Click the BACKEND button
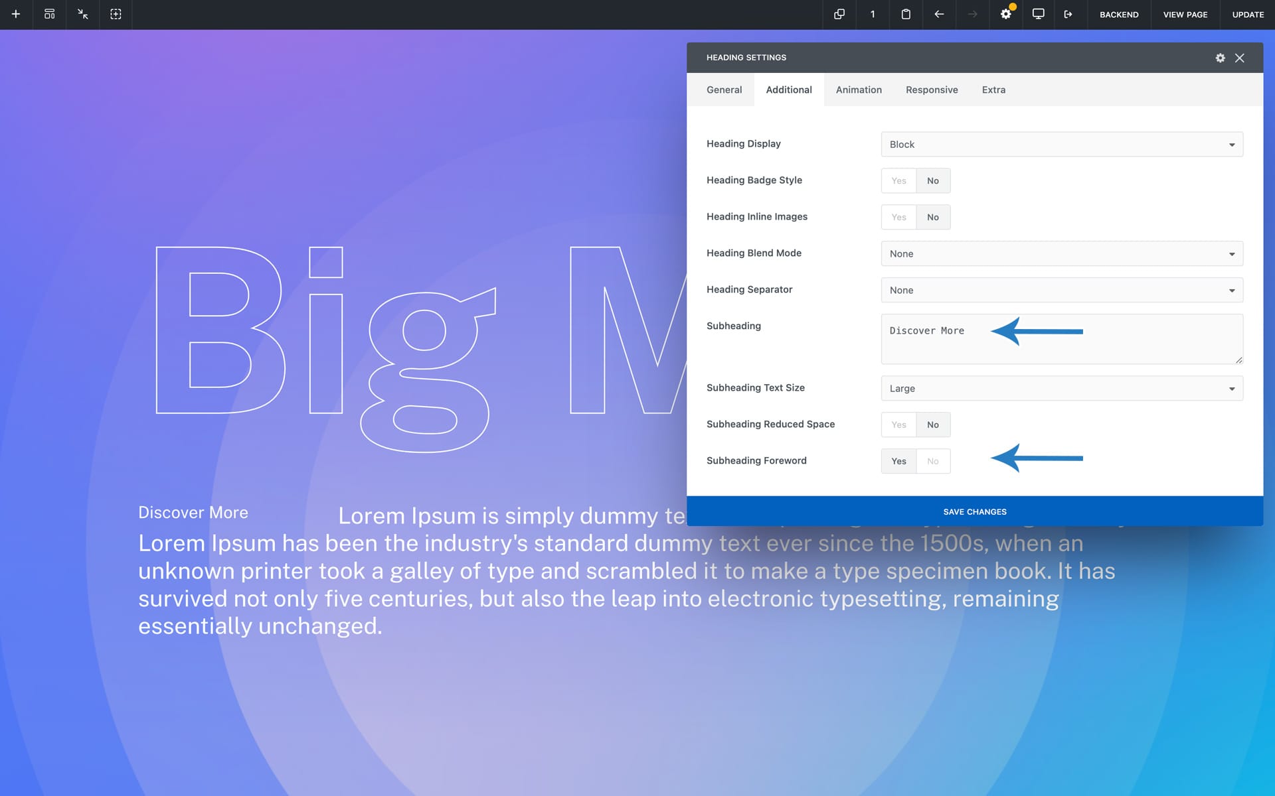Screen dimensions: 1275x796 pyautogui.click(x=1119, y=15)
